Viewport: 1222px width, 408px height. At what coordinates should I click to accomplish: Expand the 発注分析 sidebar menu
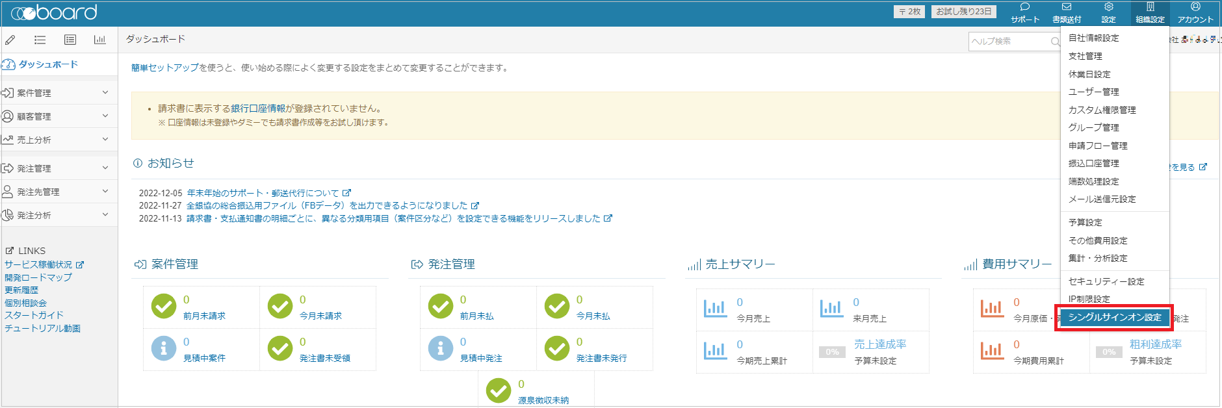click(58, 215)
